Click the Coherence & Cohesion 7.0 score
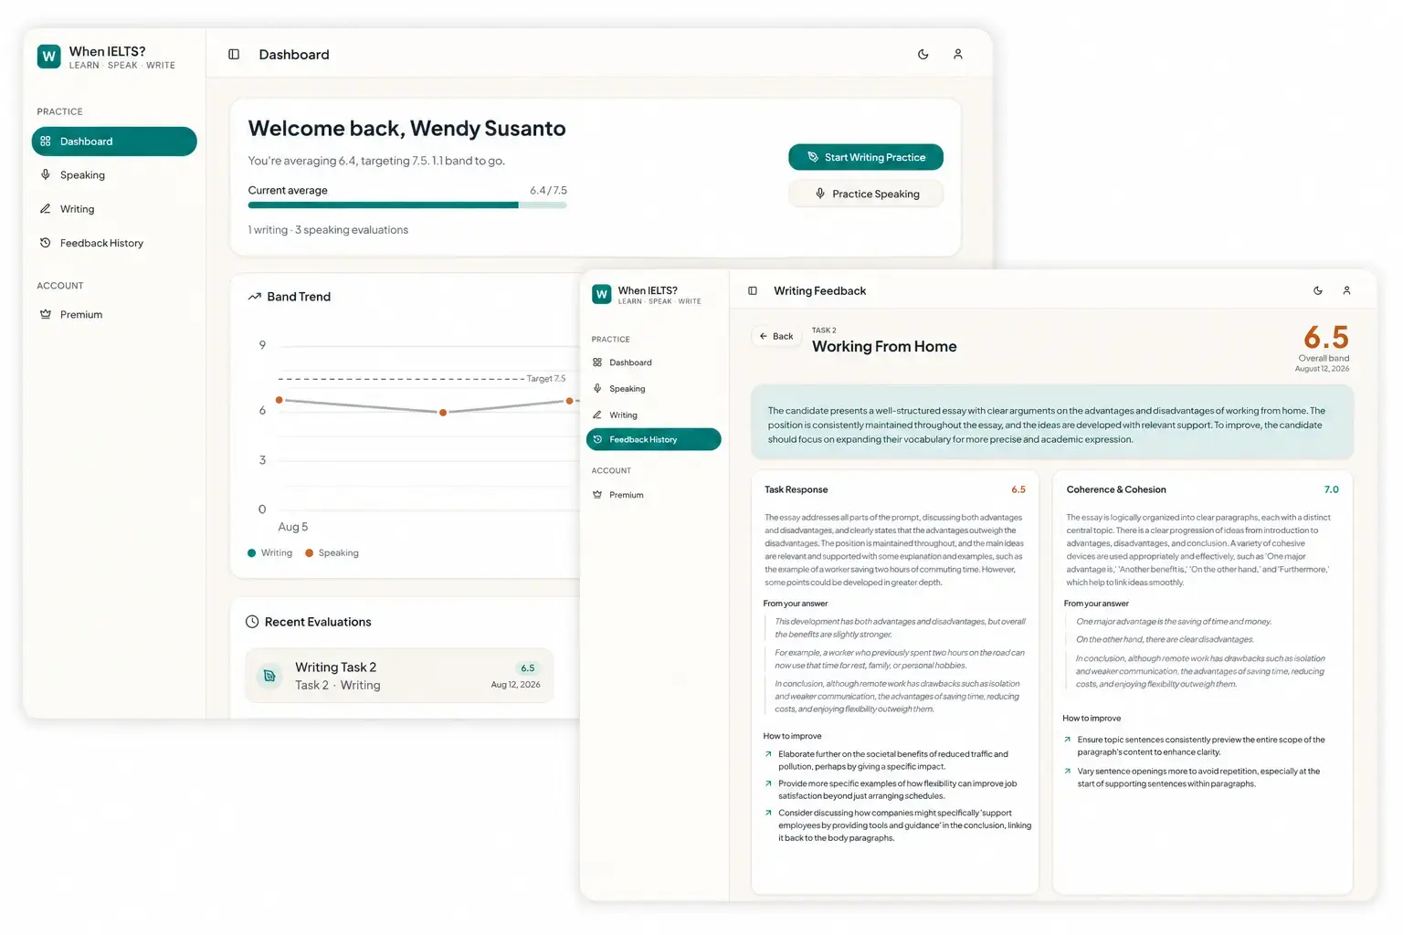Viewport: 1403px width, 935px height. pos(1332,490)
